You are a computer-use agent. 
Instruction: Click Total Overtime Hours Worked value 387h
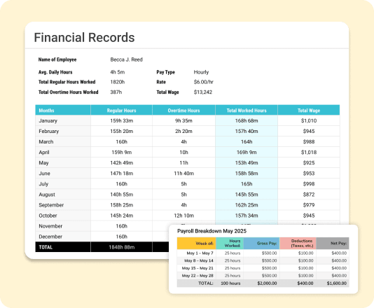[x=116, y=92]
